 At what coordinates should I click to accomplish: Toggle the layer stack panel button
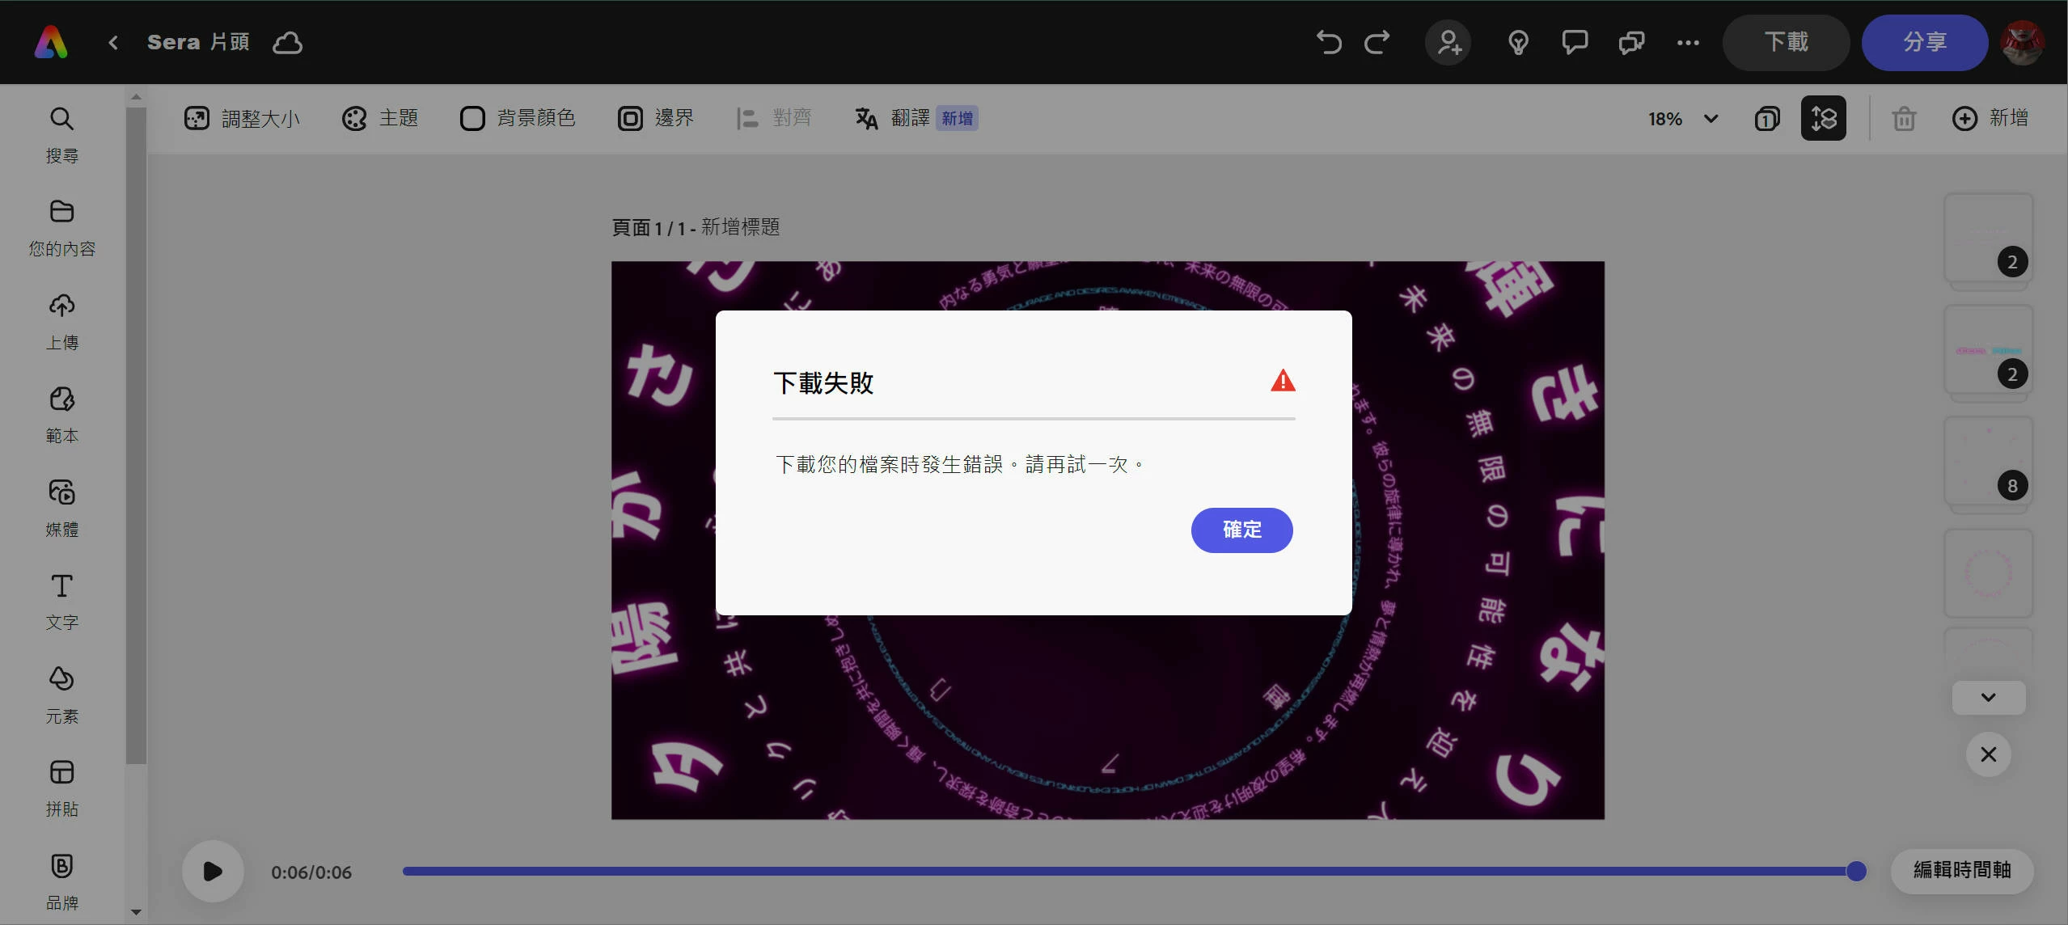click(x=1823, y=119)
